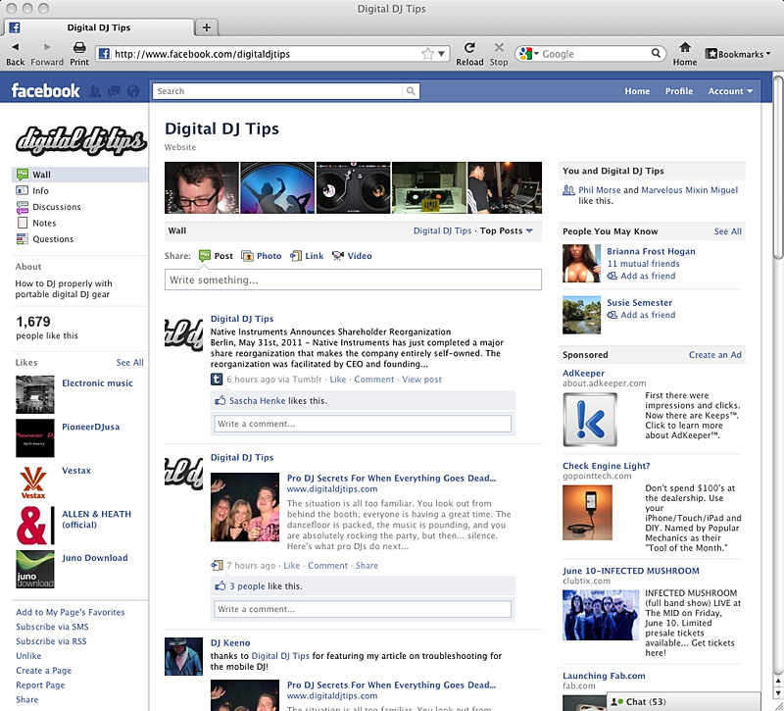This screenshot has height=711, width=784.
Task: Stop page loading with Stop icon
Action: [x=499, y=47]
